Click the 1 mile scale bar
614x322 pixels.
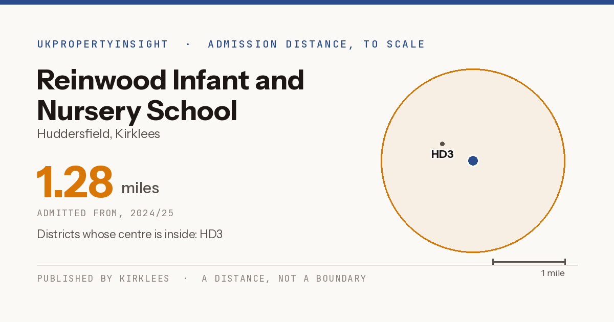click(x=529, y=262)
